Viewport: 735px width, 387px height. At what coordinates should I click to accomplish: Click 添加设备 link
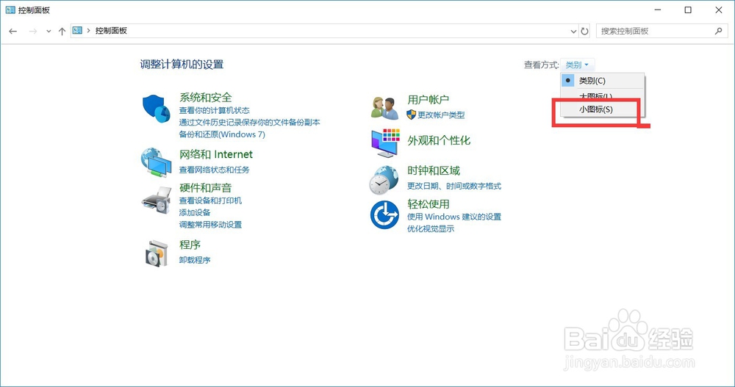click(195, 212)
